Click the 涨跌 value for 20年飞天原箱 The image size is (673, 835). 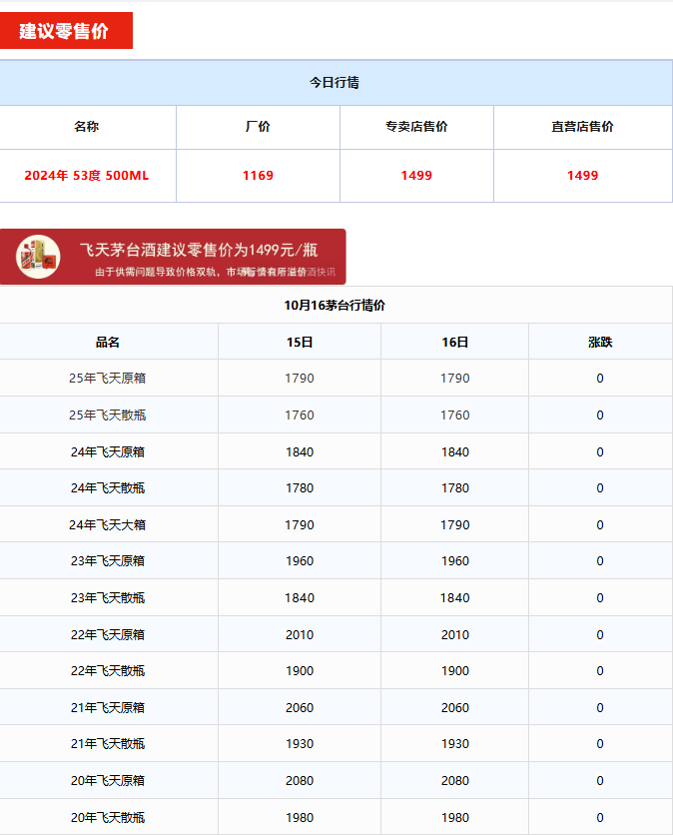600,781
